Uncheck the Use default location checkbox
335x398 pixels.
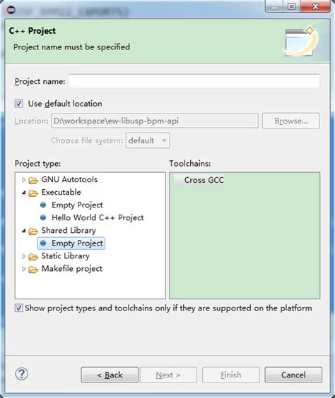(x=19, y=104)
